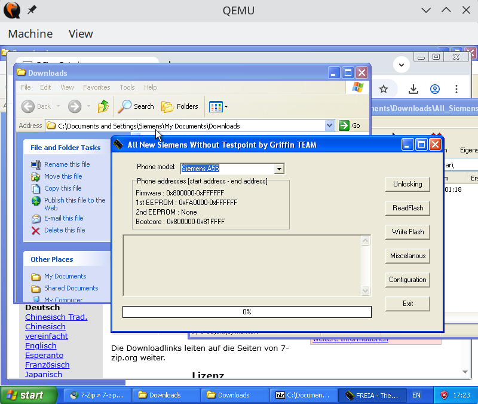The width and height of the screenshot is (478, 404).
Task: Click the Windows Start button
Action: coord(25,395)
